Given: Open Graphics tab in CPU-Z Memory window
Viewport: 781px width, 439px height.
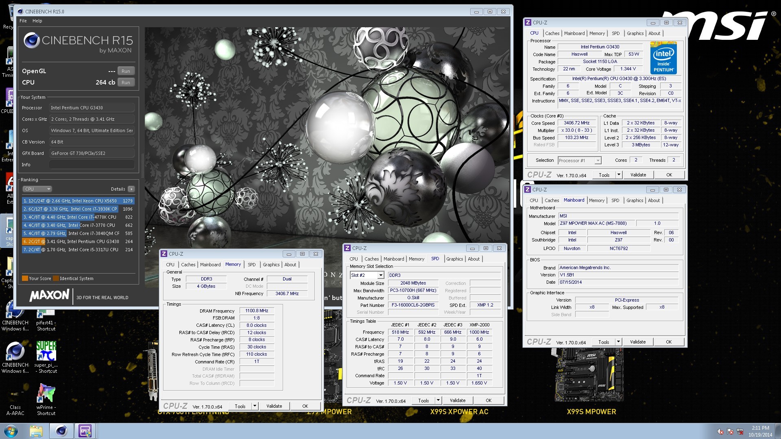Looking at the screenshot, I should pyautogui.click(x=271, y=265).
